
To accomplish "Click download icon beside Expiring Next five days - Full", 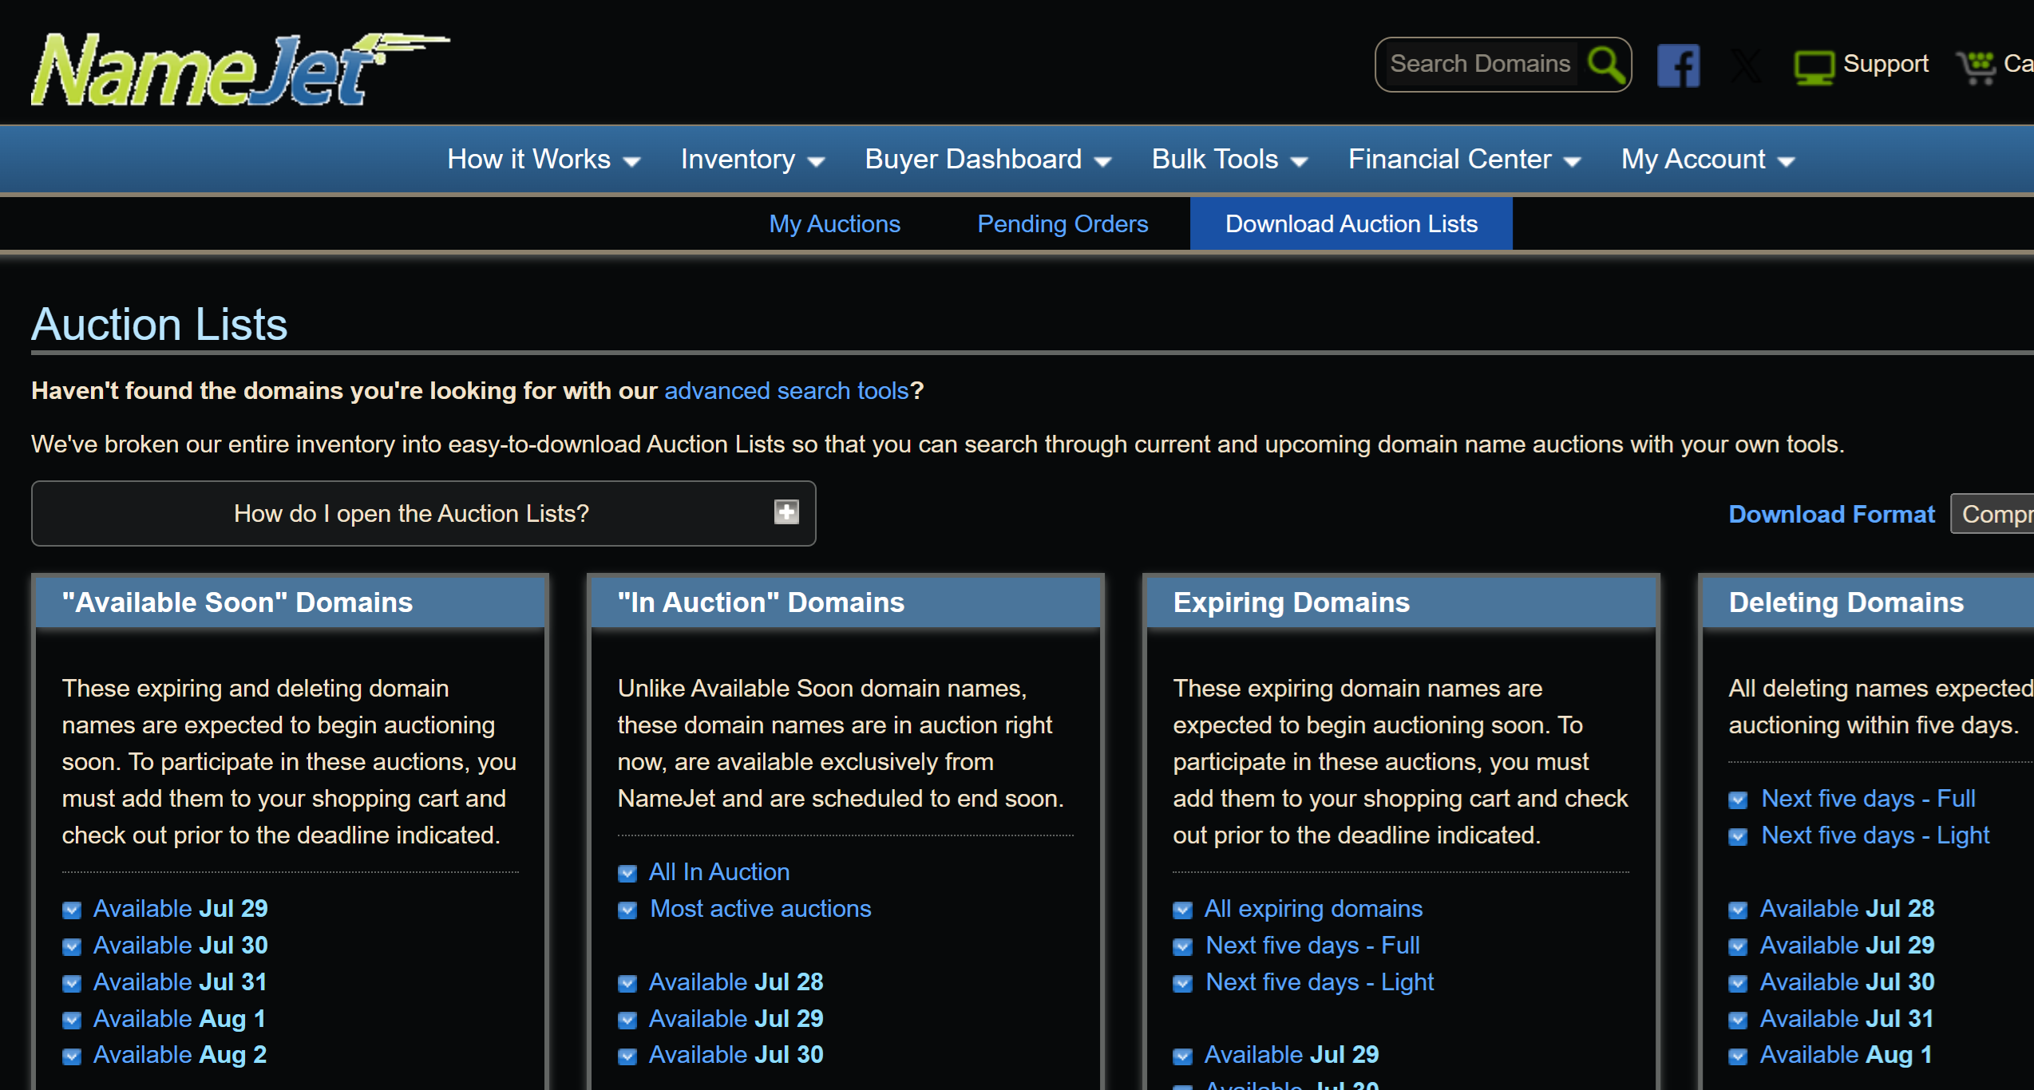I will pyautogui.click(x=1183, y=946).
